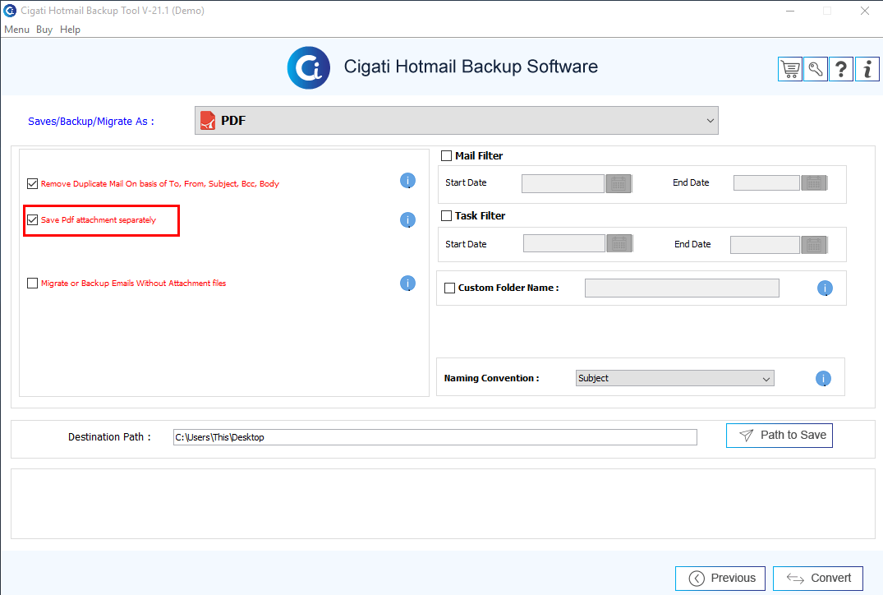Viewport: 883px width, 595px height.
Task: Uncheck Save Pdf attachment separately
Action: pos(33,219)
